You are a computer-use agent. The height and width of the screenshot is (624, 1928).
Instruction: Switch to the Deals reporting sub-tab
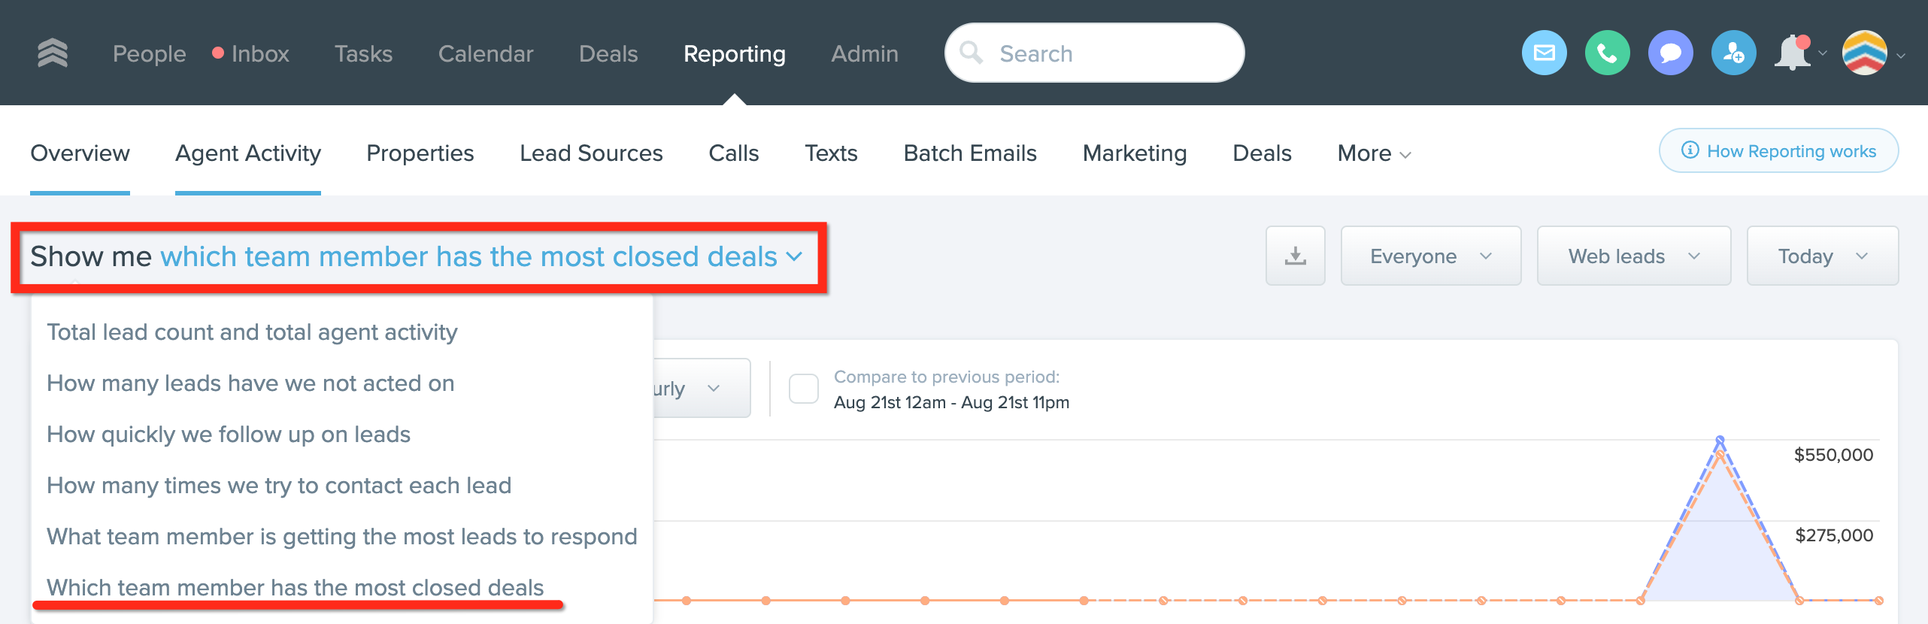coord(1262,153)
